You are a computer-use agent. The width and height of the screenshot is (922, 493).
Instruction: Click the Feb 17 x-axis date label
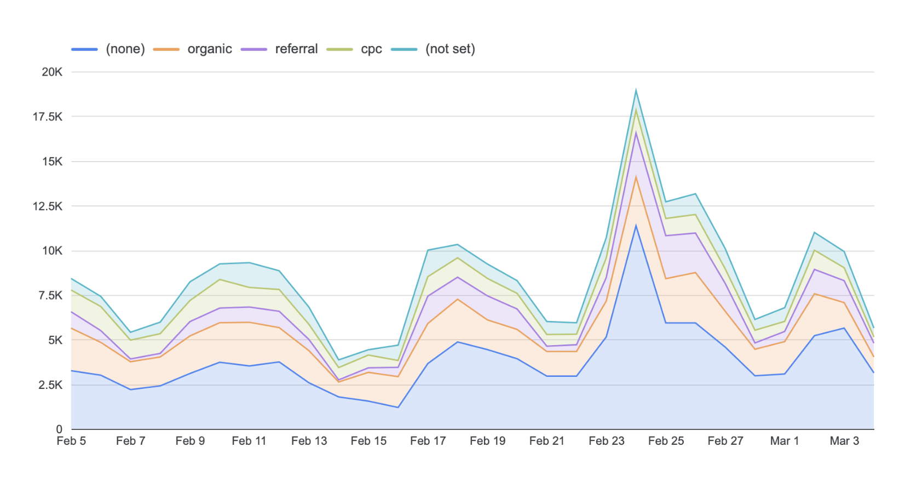428,441
